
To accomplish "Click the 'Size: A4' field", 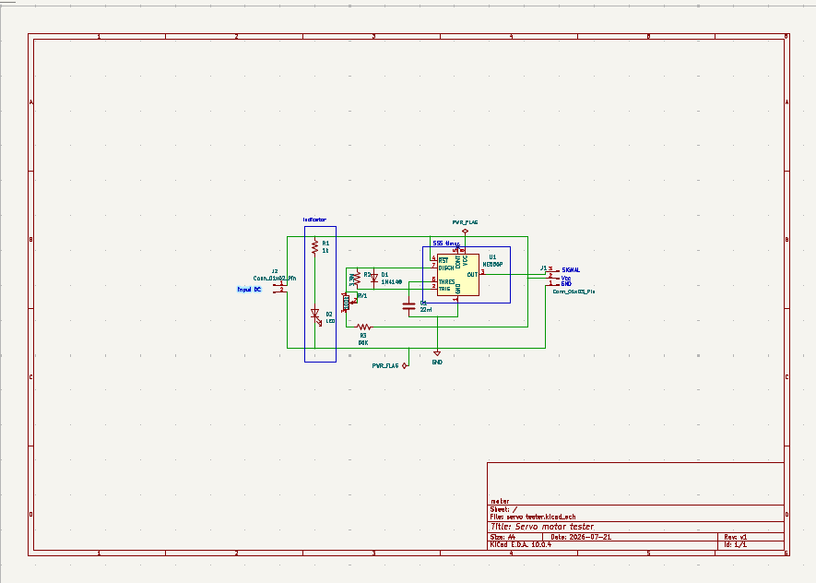I will (x=503, y=537).
